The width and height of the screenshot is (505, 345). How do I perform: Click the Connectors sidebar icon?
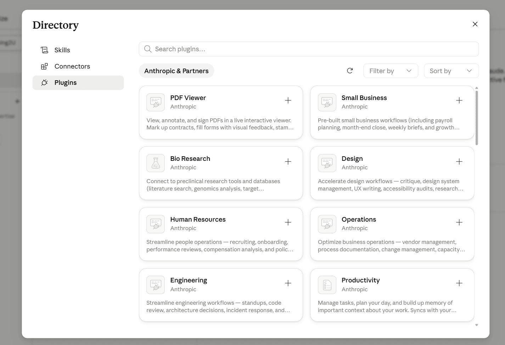click(x=44, y=66)
